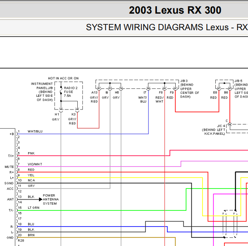248x246 pixels.
Task: Click the "GRY/RED" wire color under K3
Action: [72, 121]
